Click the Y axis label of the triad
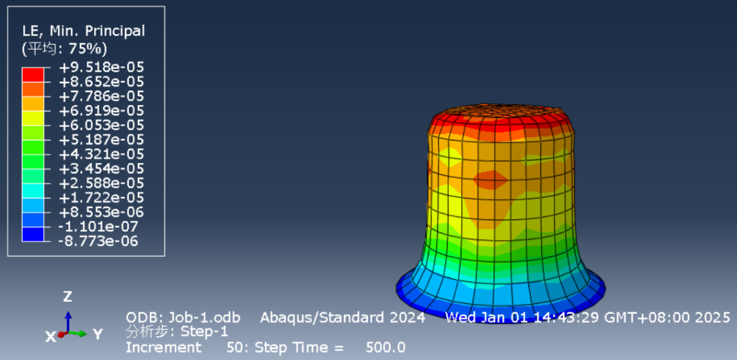 [98, 335]
